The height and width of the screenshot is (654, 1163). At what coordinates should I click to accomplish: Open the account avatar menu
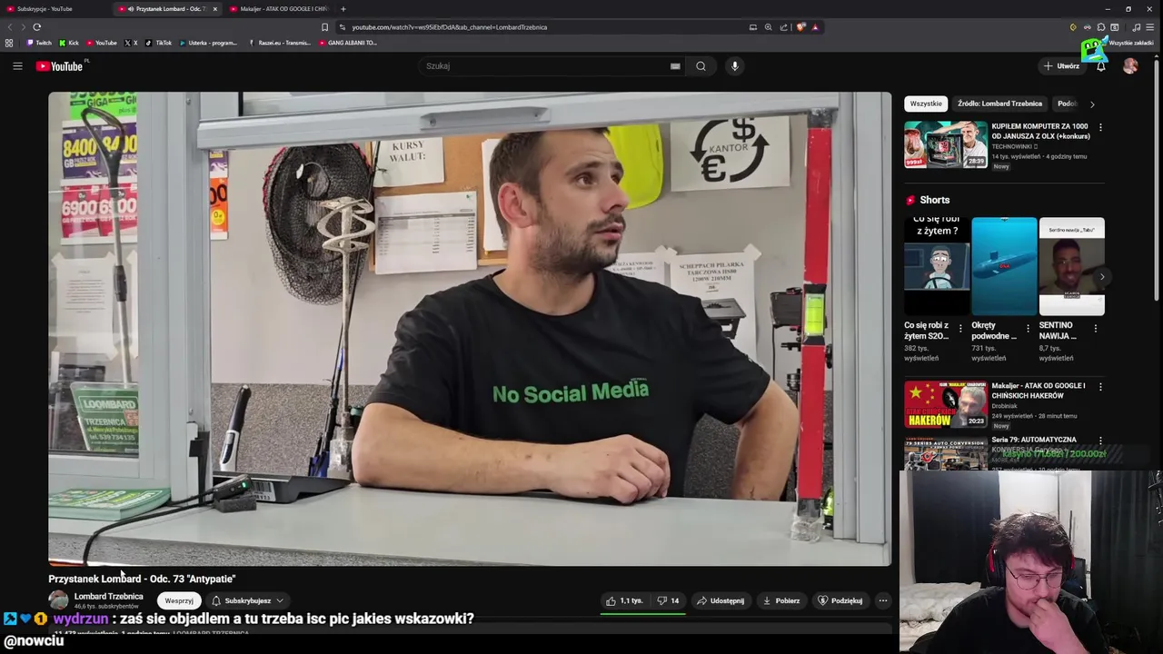(x=1130, y=65)
